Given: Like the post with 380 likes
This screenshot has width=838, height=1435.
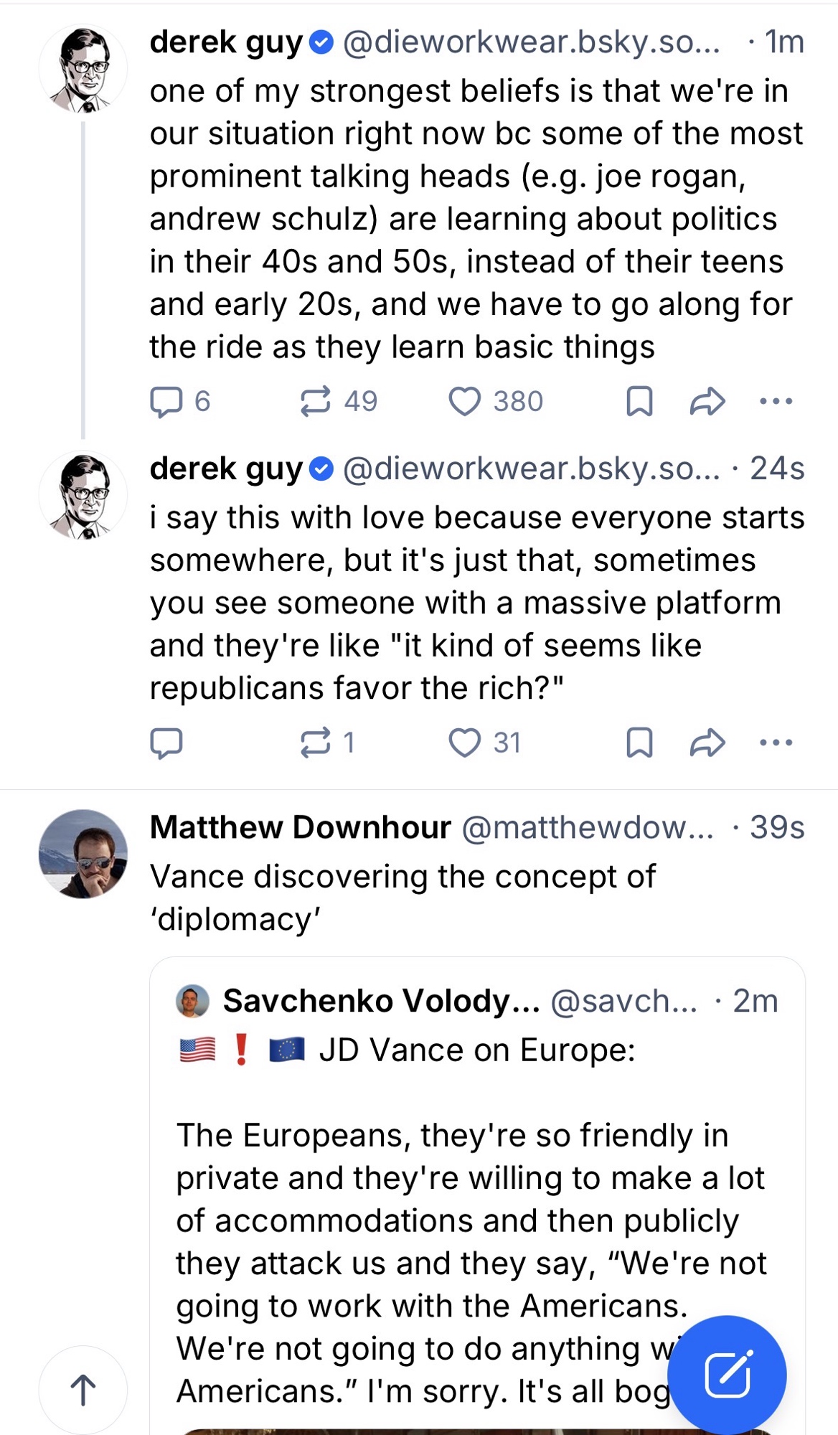Looking at the screenshot, I should [x=465, y=401].
